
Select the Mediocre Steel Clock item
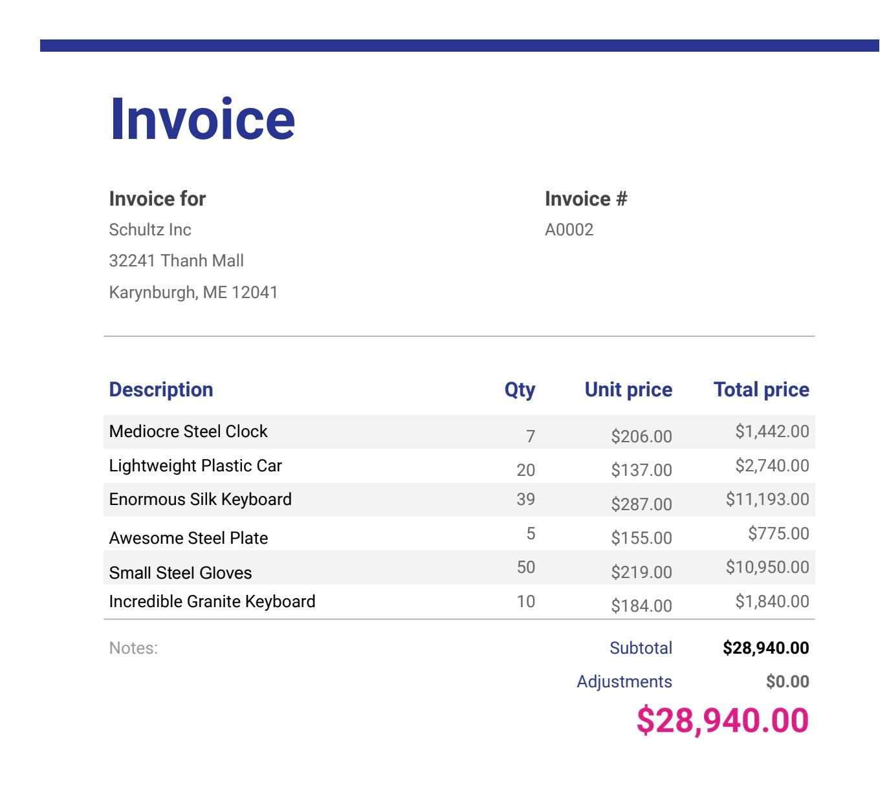(188, 431)
